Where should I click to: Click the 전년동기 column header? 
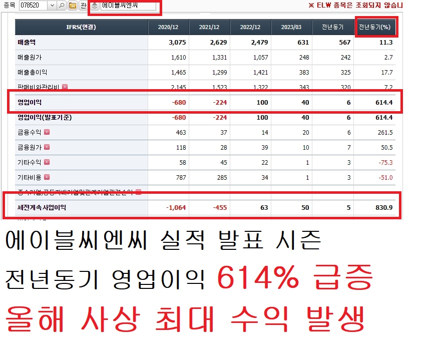pos(333,27)
